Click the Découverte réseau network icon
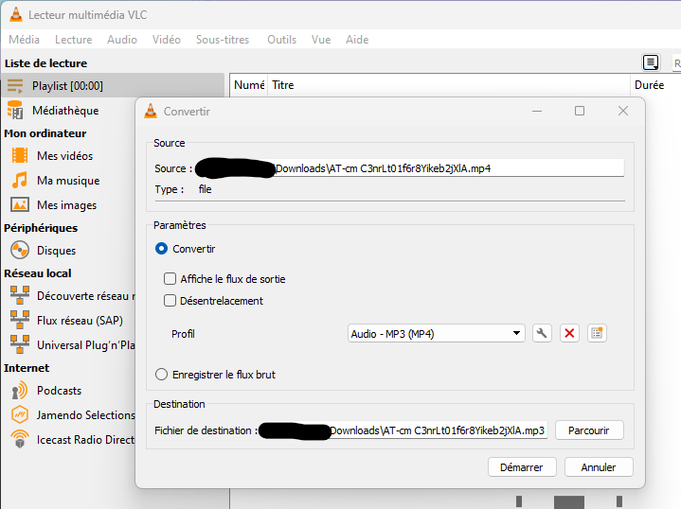Image resolution: width=681 pixels, height=509 pixels. pyautogui.click(x=20, y=295)
